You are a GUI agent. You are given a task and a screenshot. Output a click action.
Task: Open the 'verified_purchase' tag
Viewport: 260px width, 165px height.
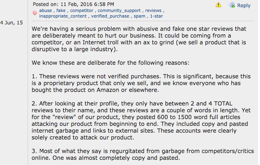click(110, 16)
